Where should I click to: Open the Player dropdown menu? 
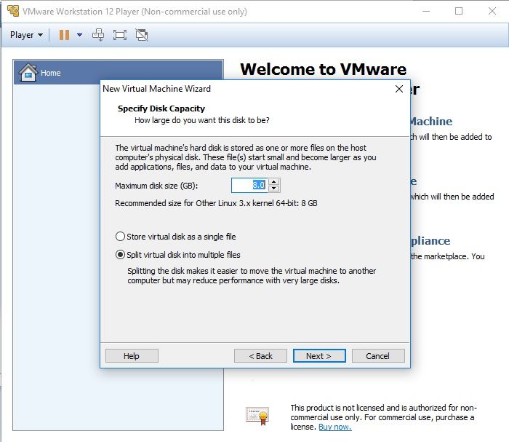(26, 35)
